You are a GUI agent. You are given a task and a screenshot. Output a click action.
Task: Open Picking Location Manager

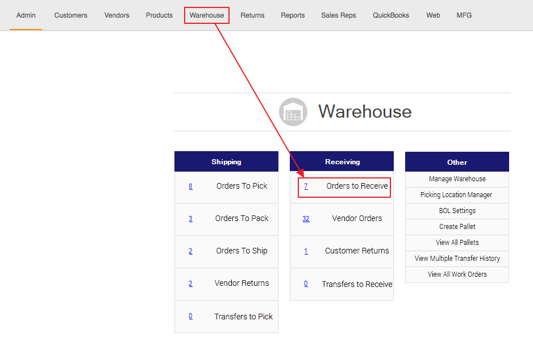pos(457,195)
